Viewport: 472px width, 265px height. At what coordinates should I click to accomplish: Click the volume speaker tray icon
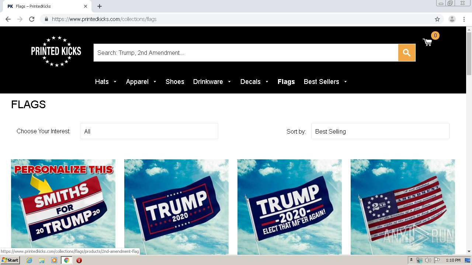[428, 260]
